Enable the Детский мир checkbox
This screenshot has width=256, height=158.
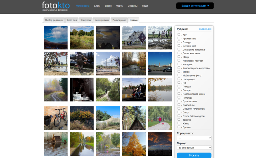click(x=179, y=46)
